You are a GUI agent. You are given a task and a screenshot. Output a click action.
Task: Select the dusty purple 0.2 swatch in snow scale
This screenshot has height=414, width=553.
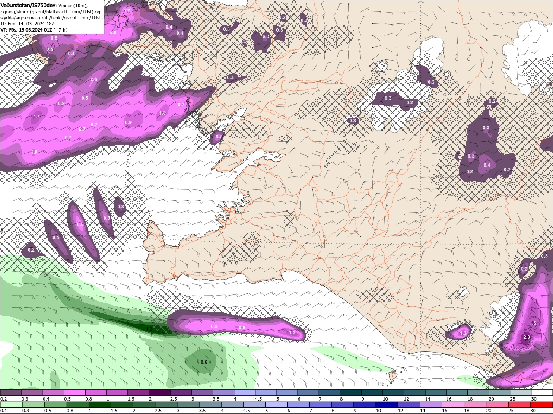point(11,392)
